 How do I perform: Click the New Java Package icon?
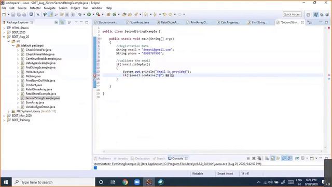point(108,15)
